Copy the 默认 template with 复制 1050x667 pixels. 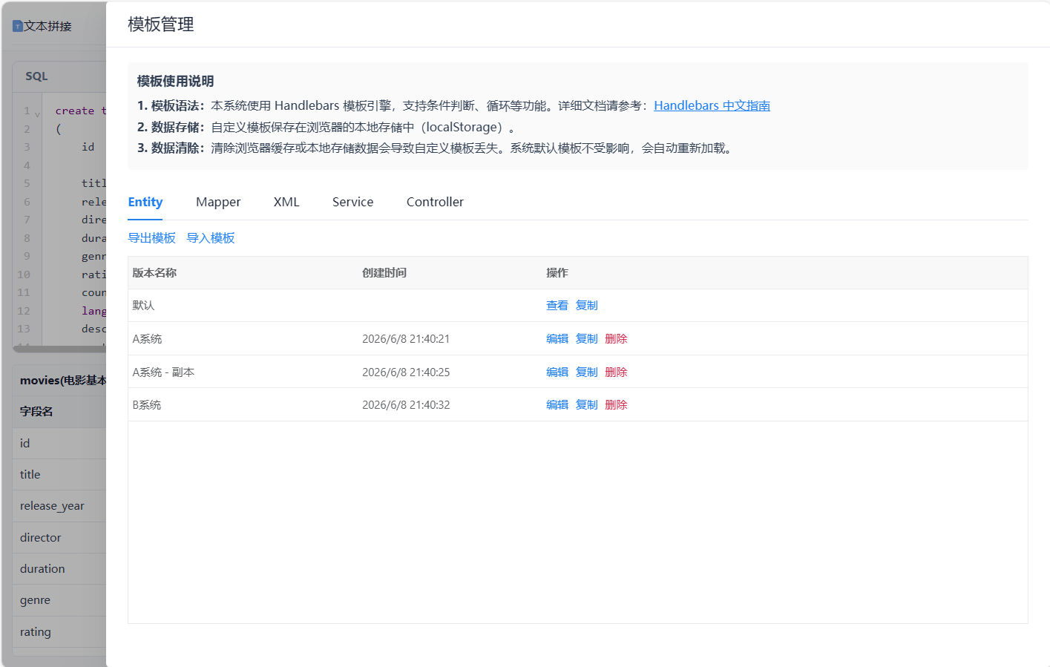[587, 306]
